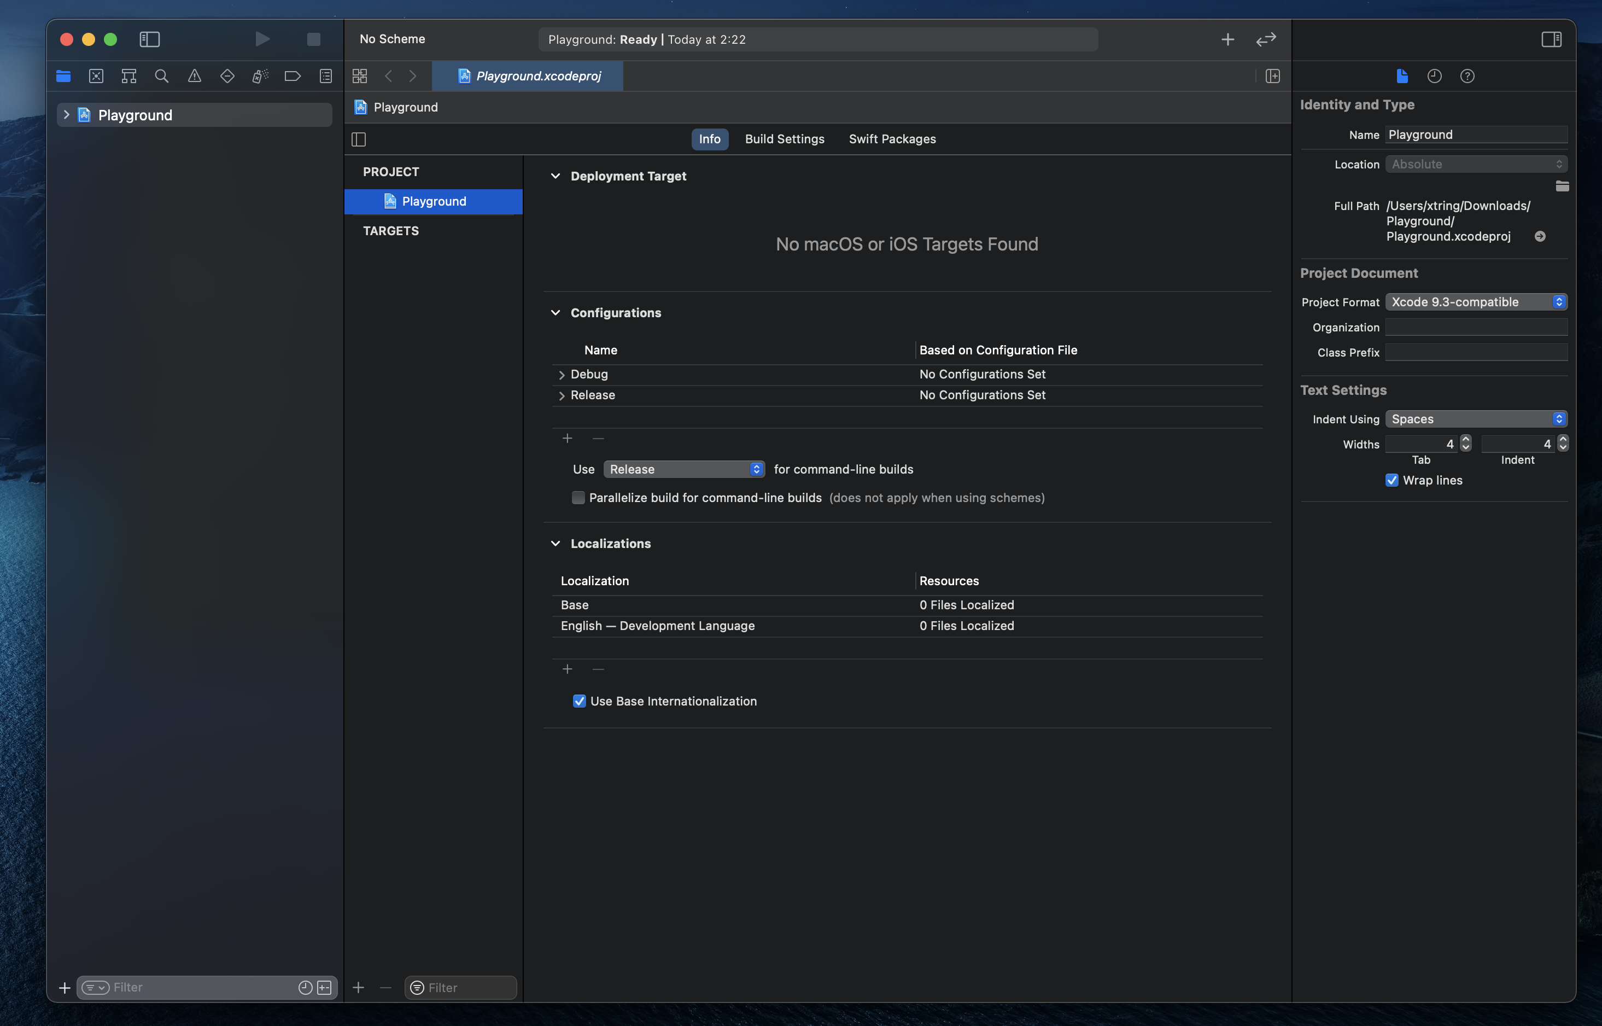The image size is (1602, 1026).
Task: Open the Project Format dropdown
Action: 1476,302
